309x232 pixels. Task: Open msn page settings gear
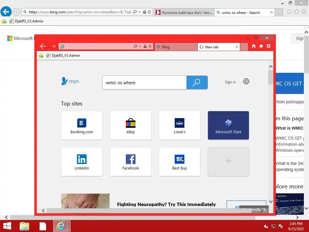point(246,81)
